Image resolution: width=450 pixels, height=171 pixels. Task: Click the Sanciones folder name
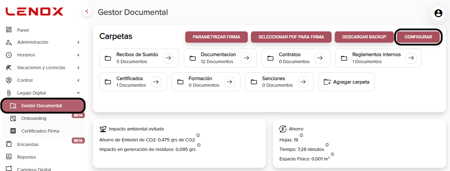(274, 79)
